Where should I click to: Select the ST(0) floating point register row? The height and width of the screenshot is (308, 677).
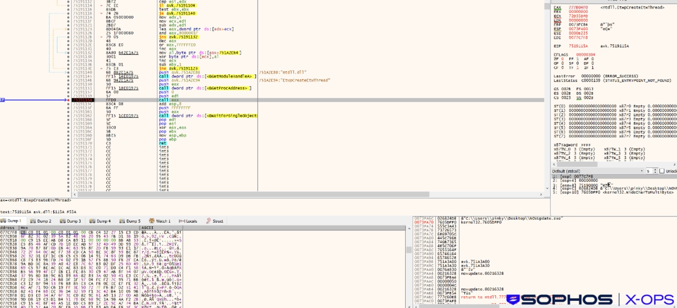tap(615, 106)
